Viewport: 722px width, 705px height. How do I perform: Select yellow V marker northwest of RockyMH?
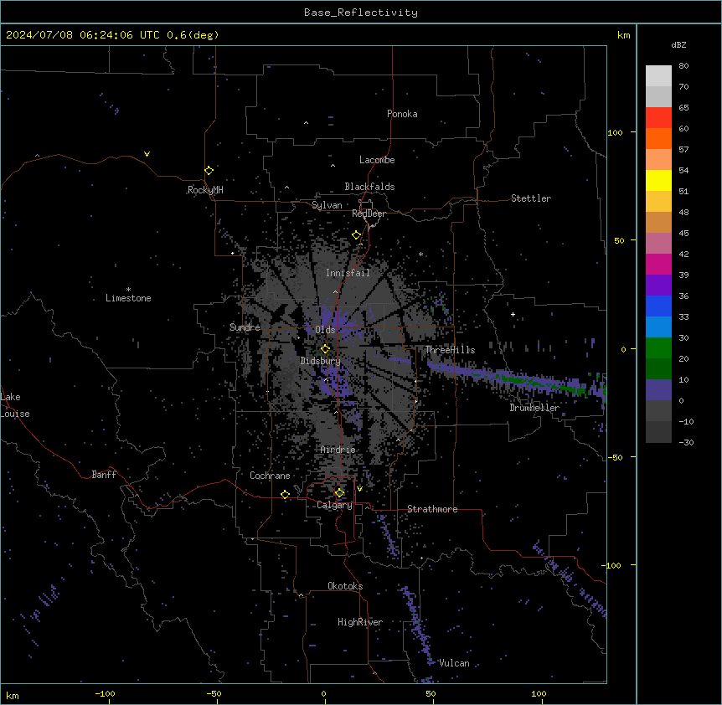pos(147,154)
